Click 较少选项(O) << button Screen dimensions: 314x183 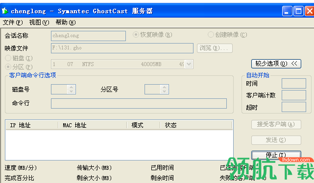276,64
